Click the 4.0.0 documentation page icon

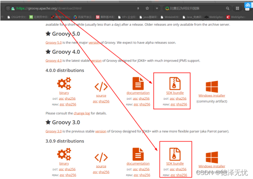pos(138,83)
